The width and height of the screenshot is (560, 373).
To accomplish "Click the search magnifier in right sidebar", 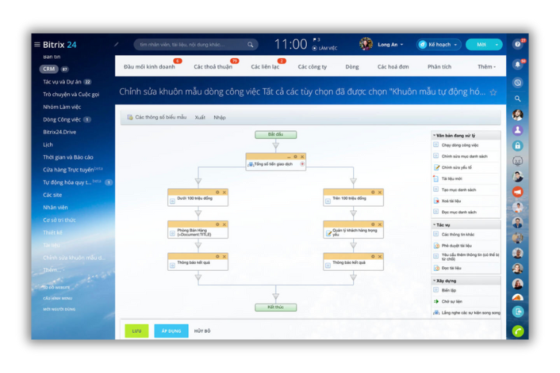I will point(517,98).
